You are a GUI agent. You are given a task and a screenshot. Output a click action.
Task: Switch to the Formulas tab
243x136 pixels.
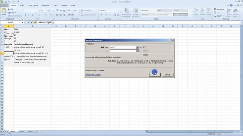click(46, 5)
